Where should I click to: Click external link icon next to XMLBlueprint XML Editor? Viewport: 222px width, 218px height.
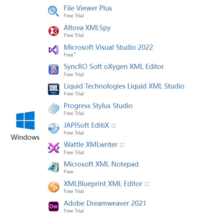tap(147, 184)
